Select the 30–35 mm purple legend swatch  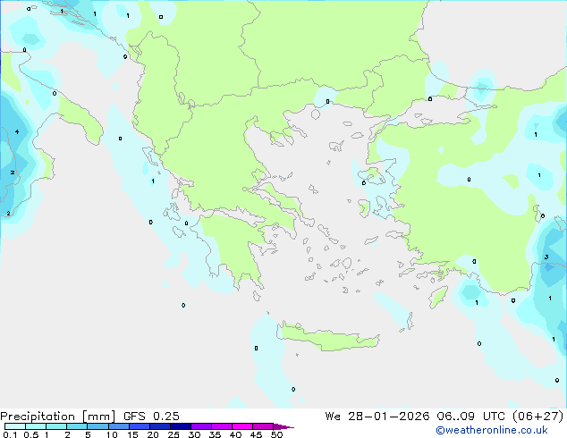click(x=200, y=426)
